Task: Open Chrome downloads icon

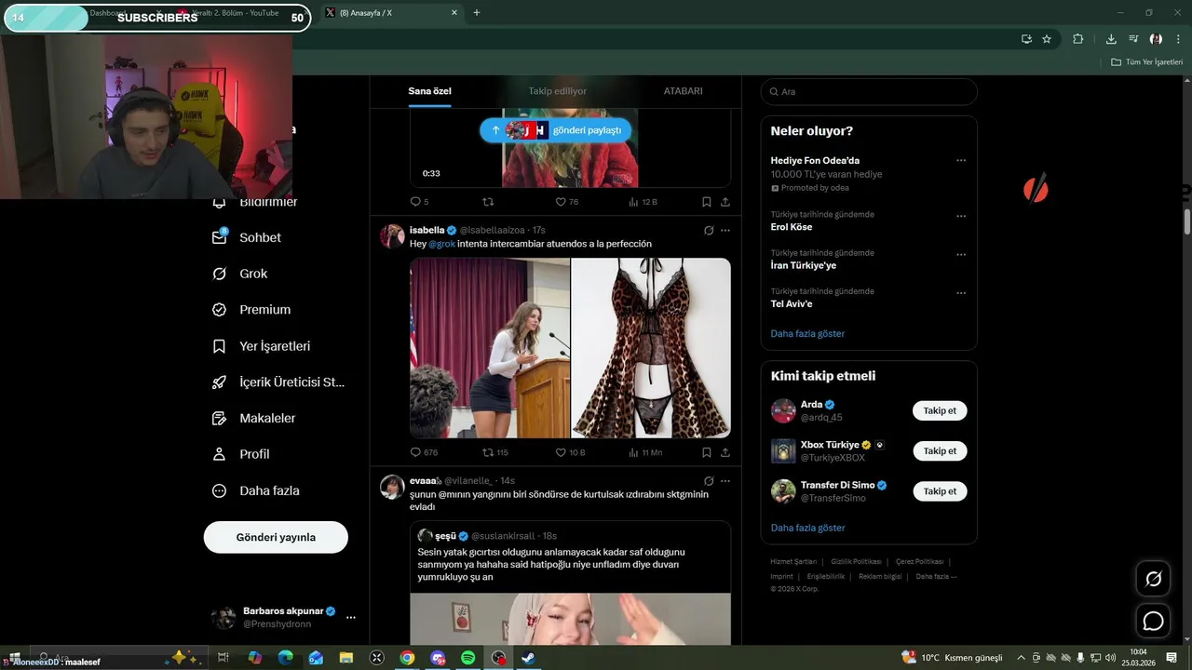Action: pyautogui.click(x=1110, y=39)
